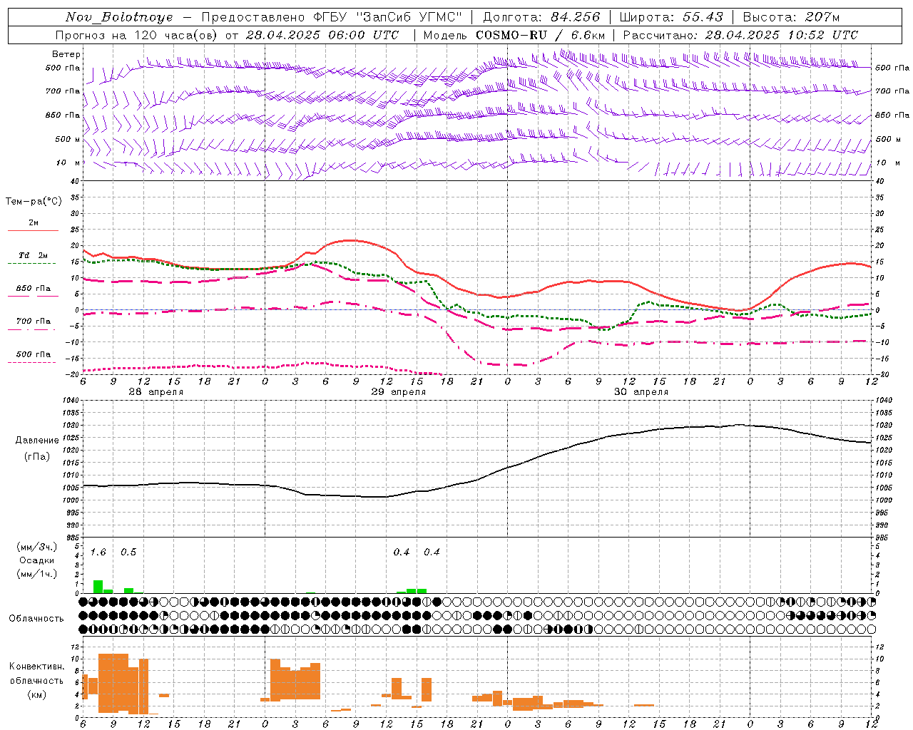Viewport: 913px width, 730px height.
Task: Click the dashed line sample under Td 2м
Action: pos(31,264)
